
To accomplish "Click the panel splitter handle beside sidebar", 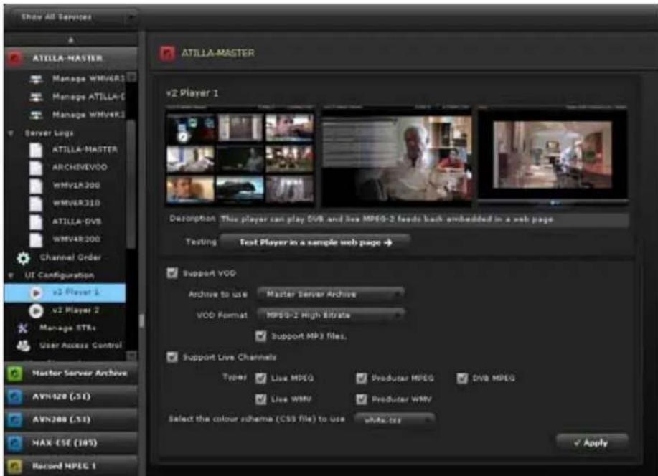I will pyautogui.click(x=142, y=322).
